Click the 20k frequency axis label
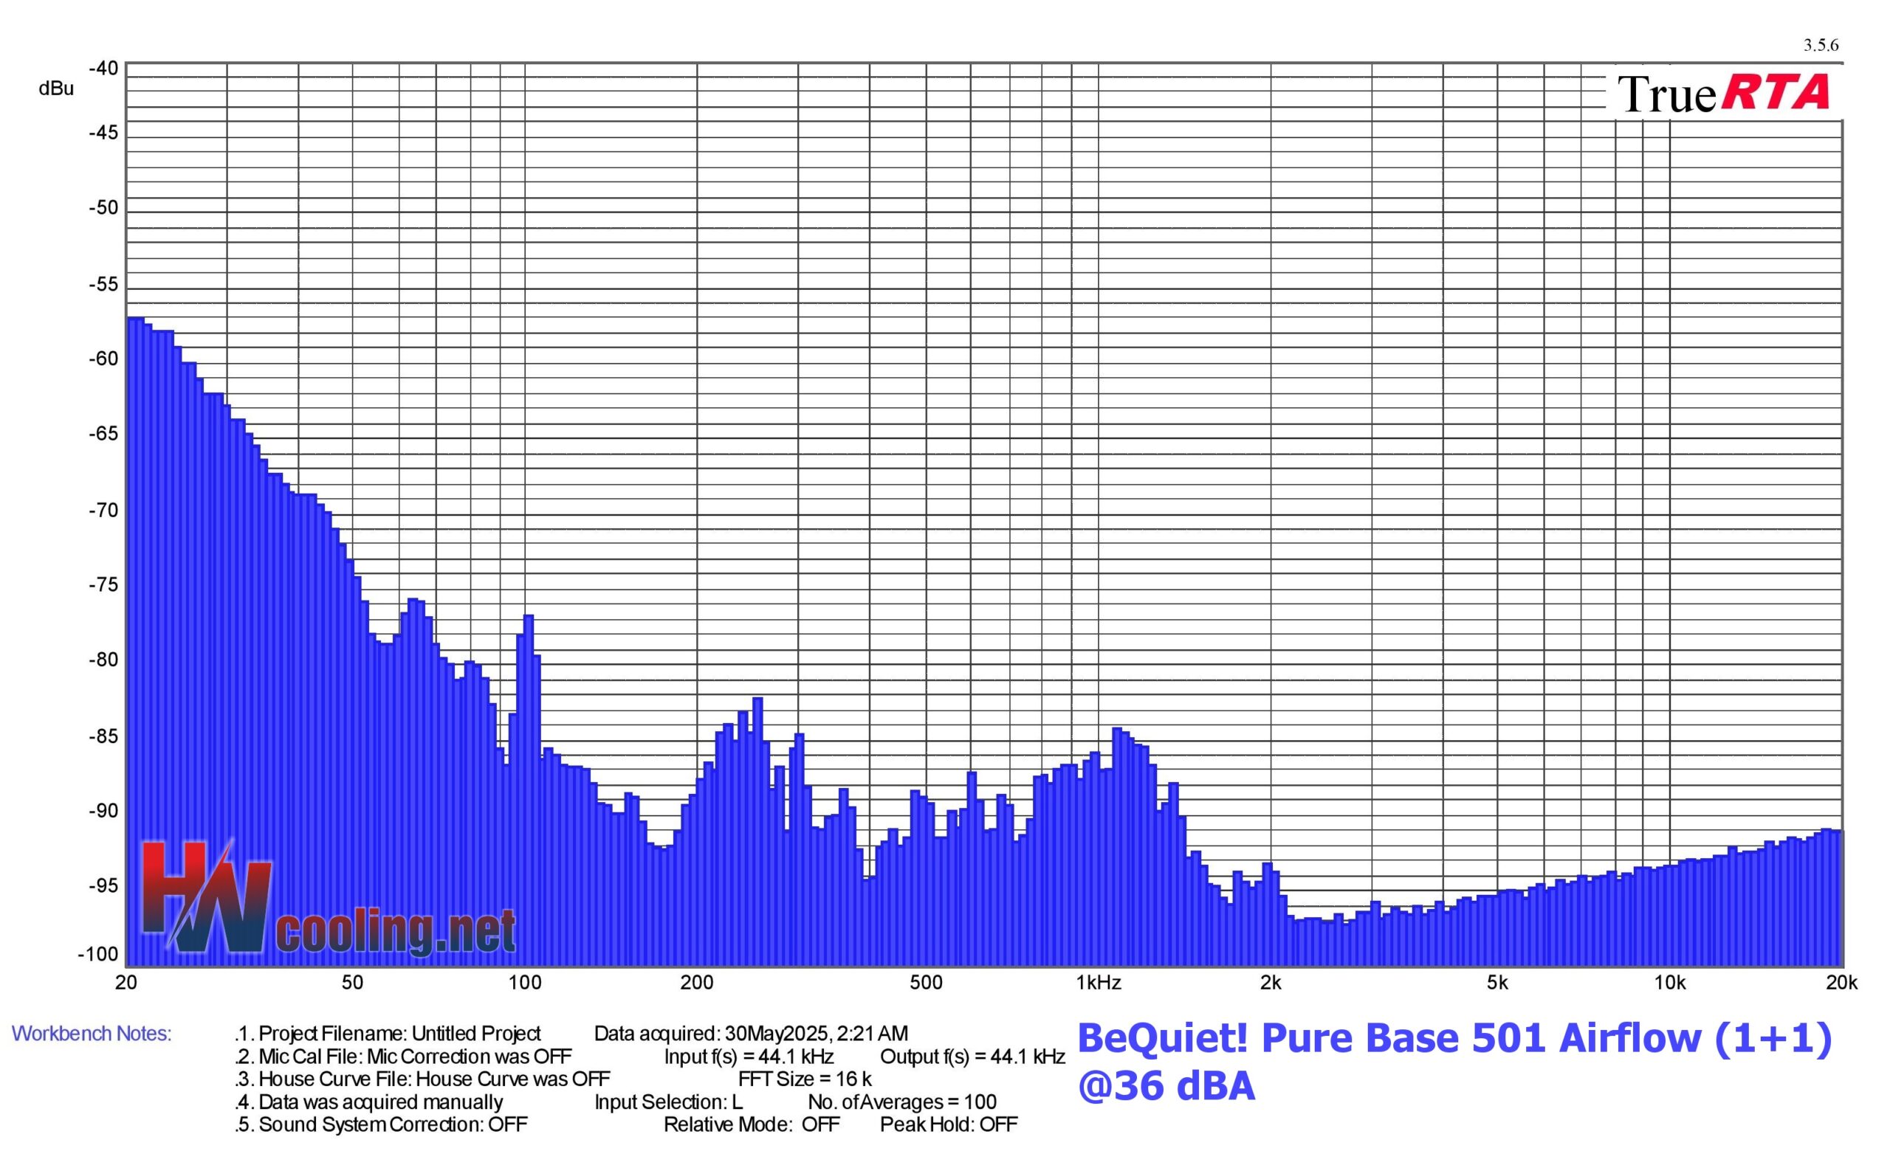This screenshot has height=1151, width=1890. tap(1841, 984)
